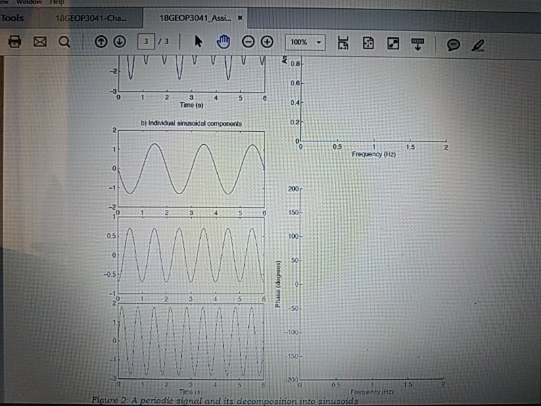Open the Print dialog

pos(14,42)
